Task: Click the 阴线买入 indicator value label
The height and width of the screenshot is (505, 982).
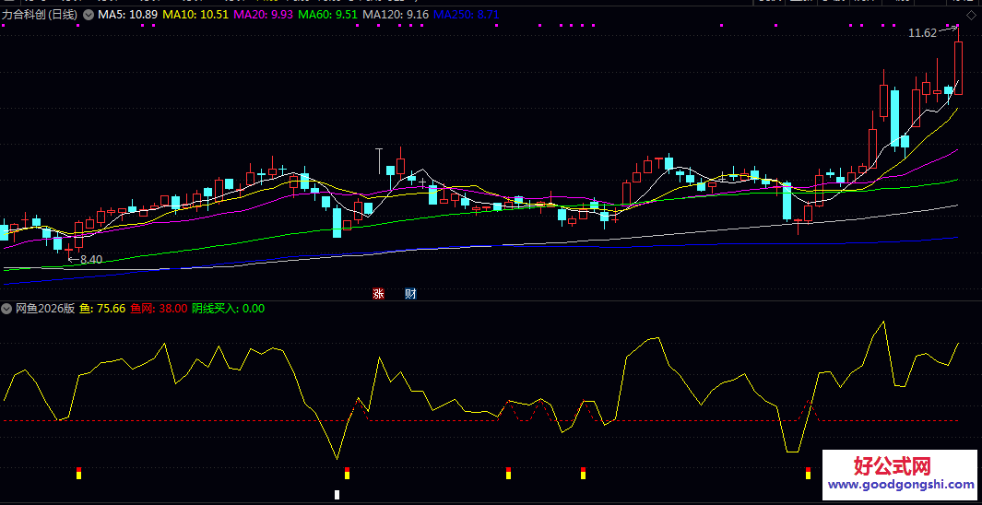Action: click(228, 309)
